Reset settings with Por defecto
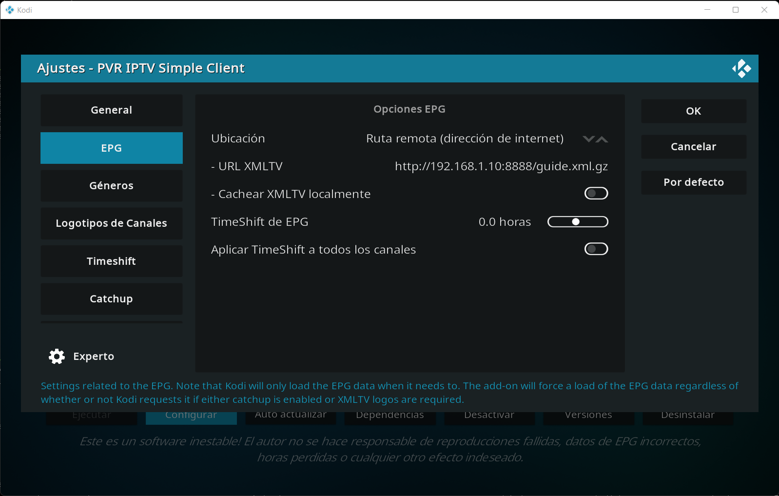 [694, 182]
